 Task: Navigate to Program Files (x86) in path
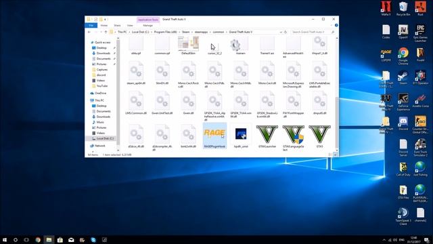165,32
